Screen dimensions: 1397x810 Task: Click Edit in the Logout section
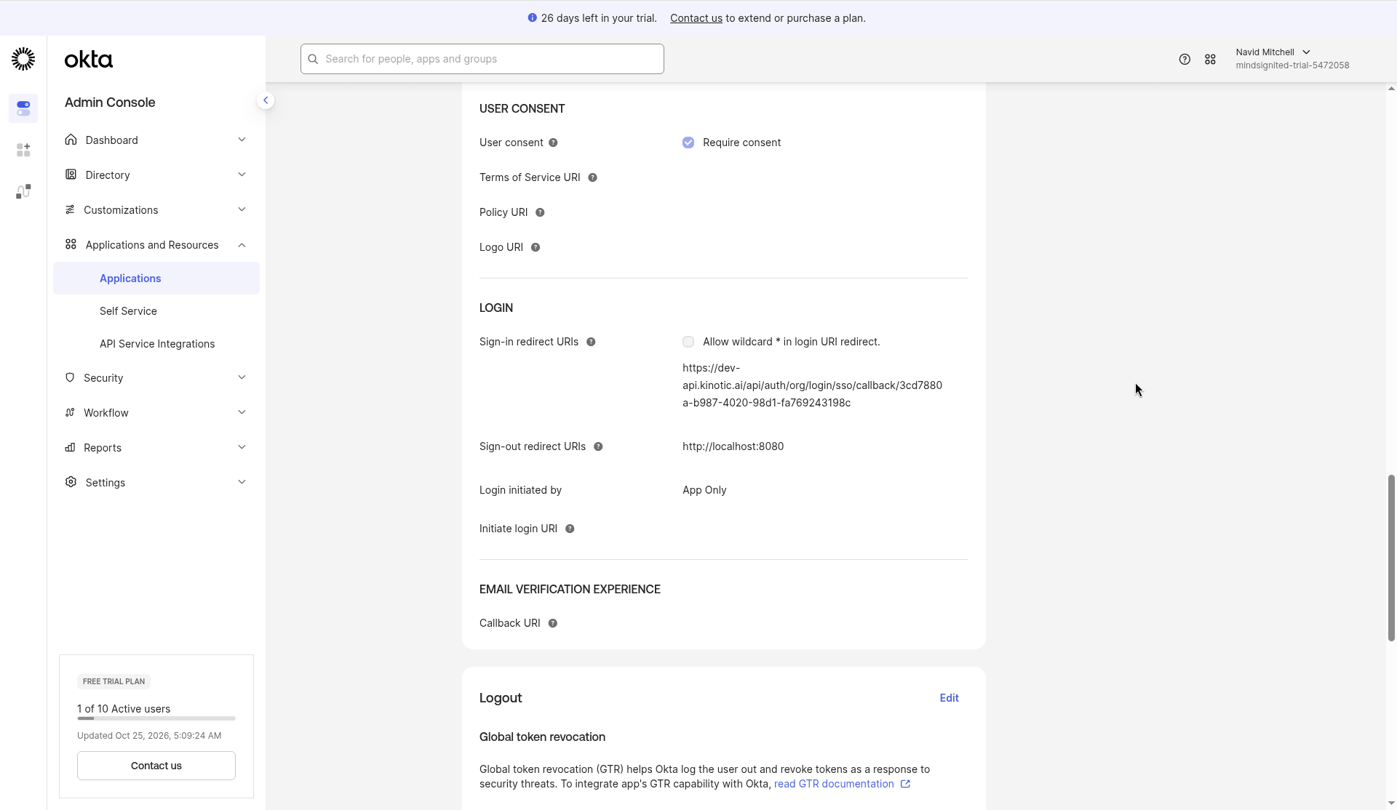949,698
